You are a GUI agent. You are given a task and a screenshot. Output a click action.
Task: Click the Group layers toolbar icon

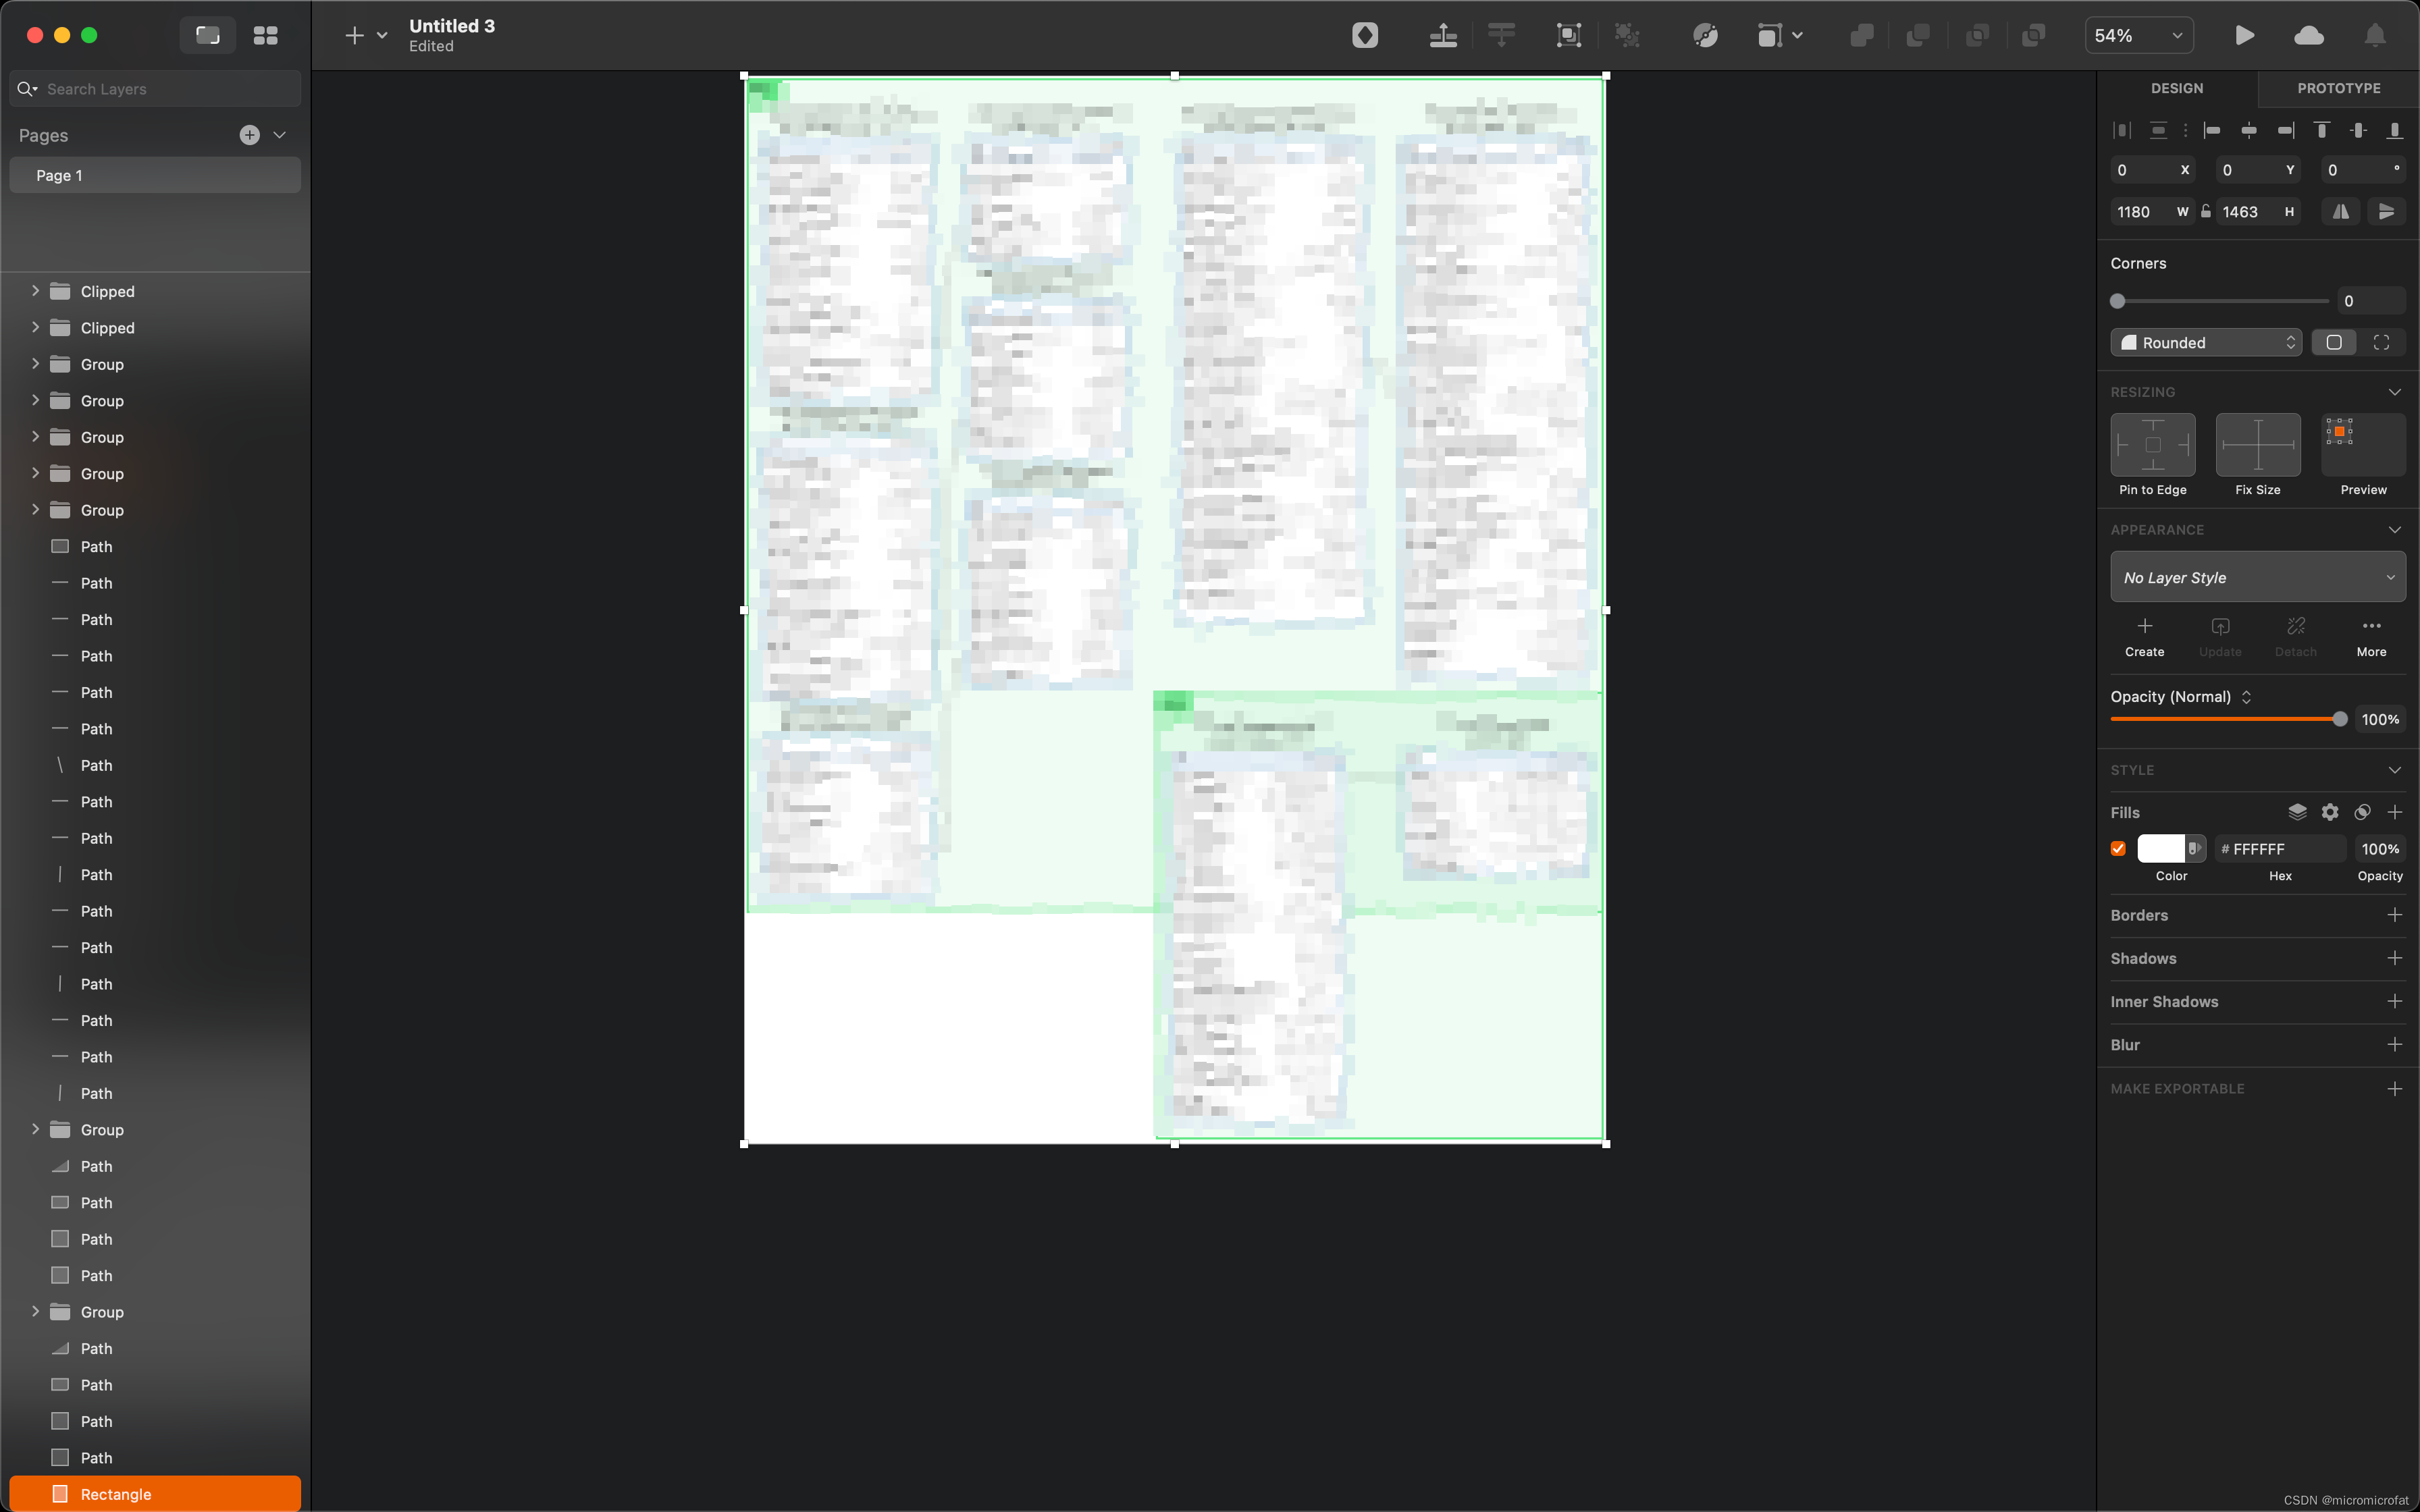(1568, 35)
